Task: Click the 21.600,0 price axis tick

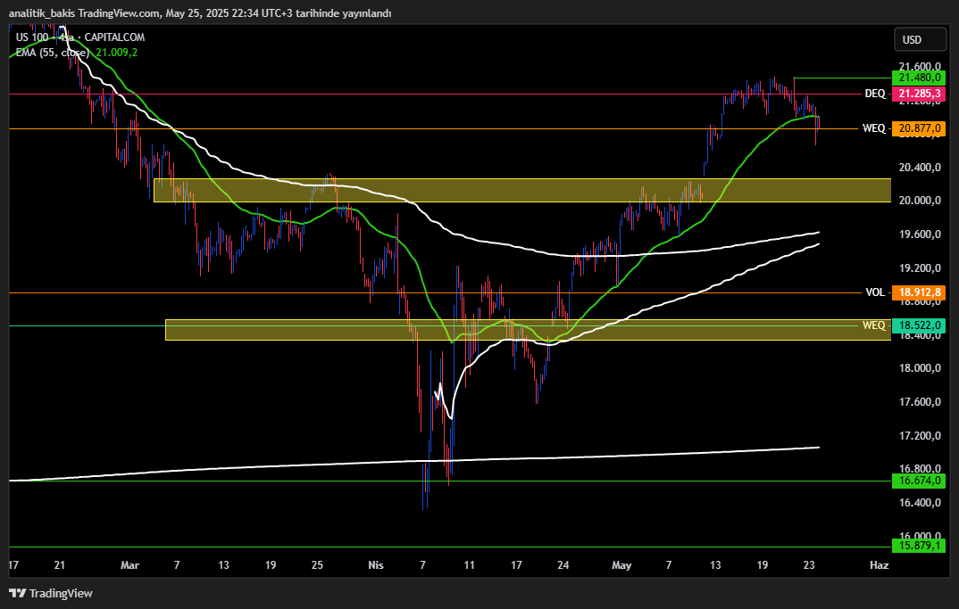Action: 919,66
